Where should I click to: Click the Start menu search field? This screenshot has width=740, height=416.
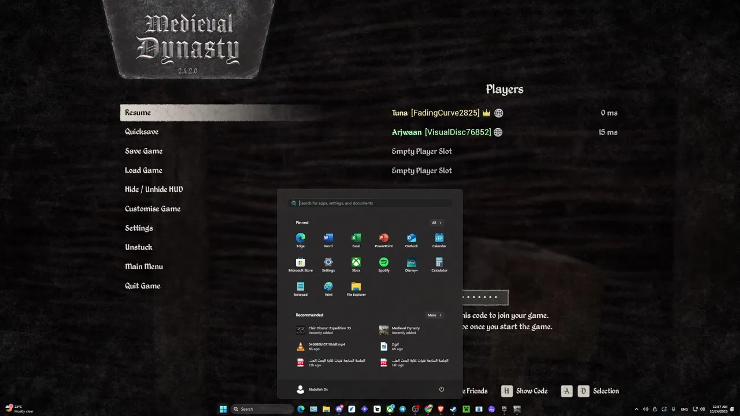370,203
